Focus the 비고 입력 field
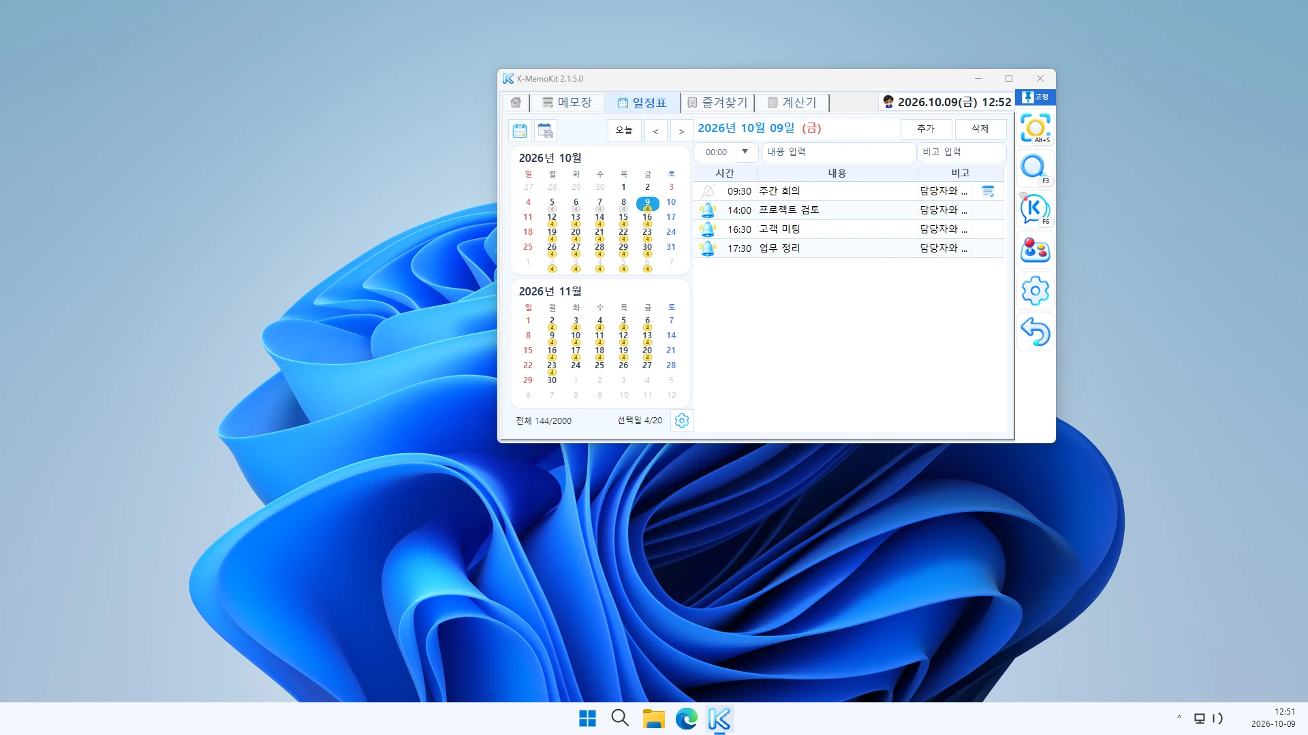The width and height of the screenshot is (1308, 735). click(962, 152)
